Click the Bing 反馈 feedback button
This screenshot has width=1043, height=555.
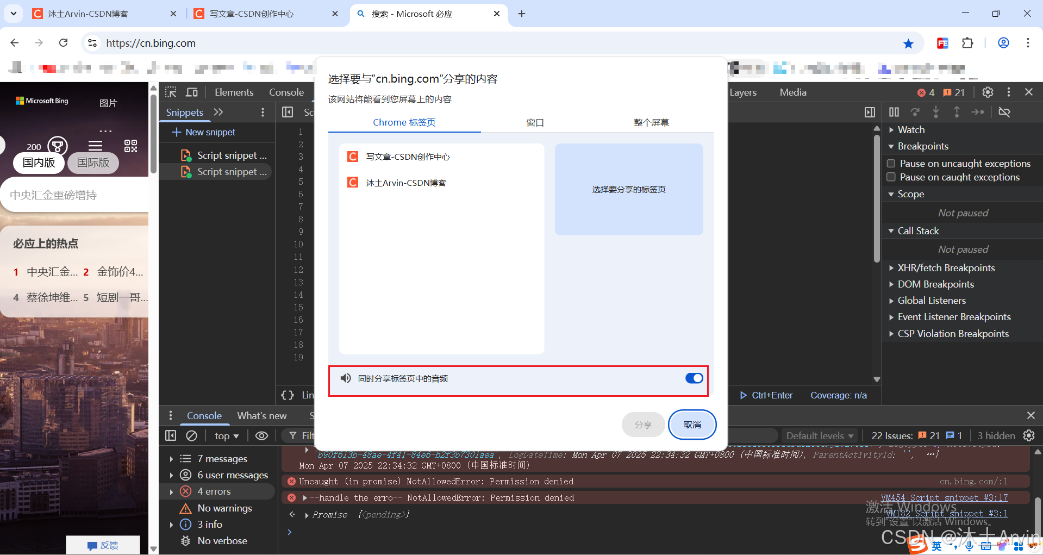(x=103, y=545)
